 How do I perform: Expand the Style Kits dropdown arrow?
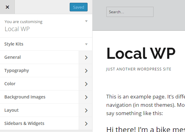click(x=86, y=44)
